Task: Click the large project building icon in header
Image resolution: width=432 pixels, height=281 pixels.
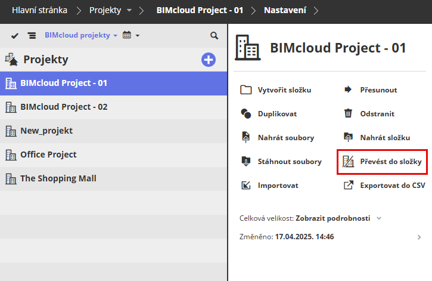Action: tap(248, 48)
